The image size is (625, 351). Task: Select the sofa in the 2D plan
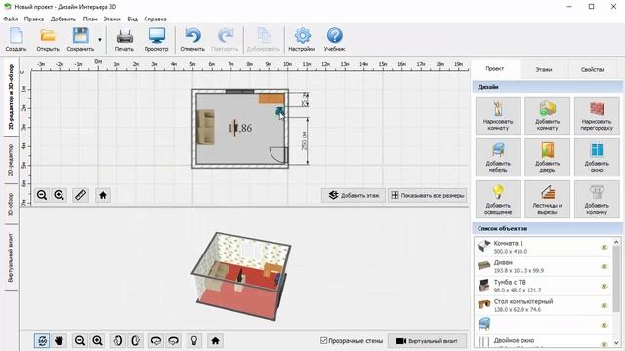(x=205, y=128)
